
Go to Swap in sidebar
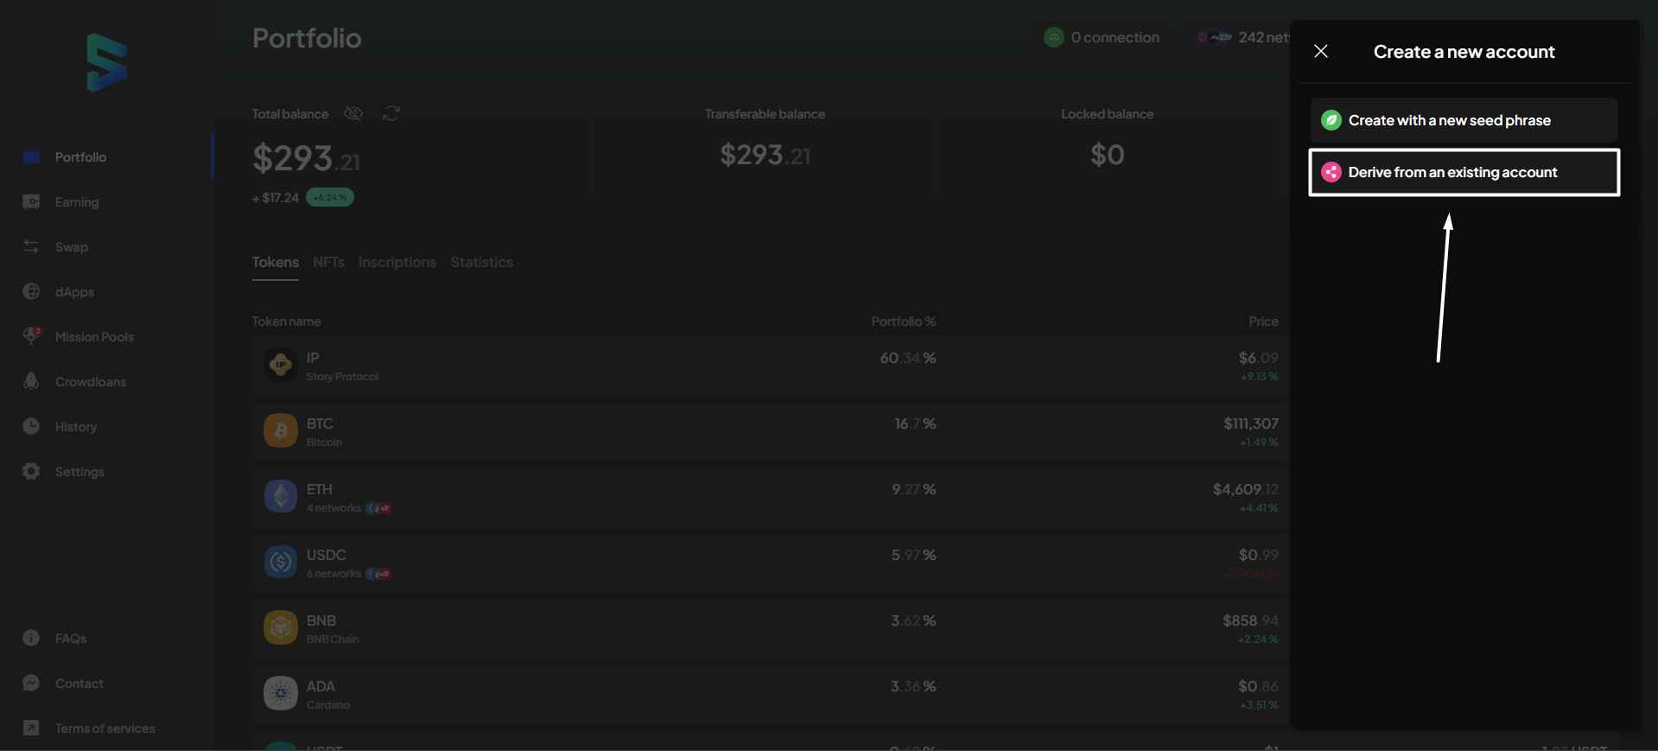point(71,247)
